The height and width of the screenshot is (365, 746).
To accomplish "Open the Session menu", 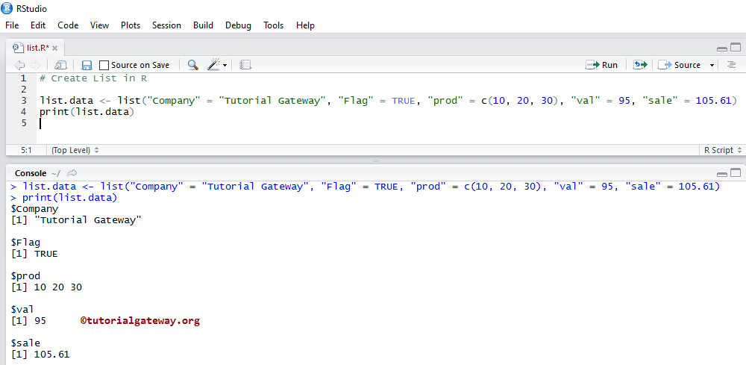I will 166,25.
